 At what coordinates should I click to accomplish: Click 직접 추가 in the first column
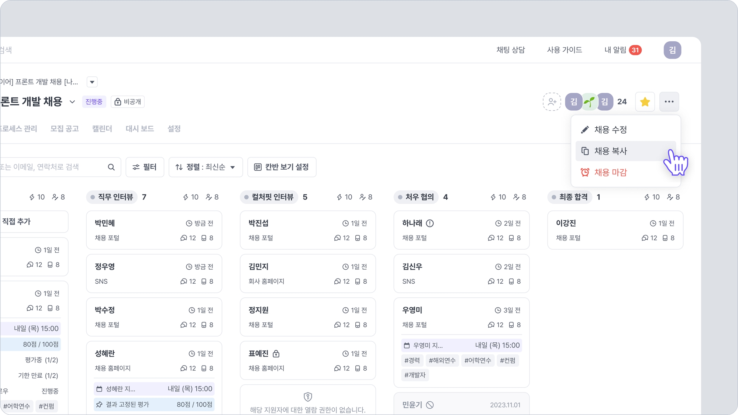17,222
